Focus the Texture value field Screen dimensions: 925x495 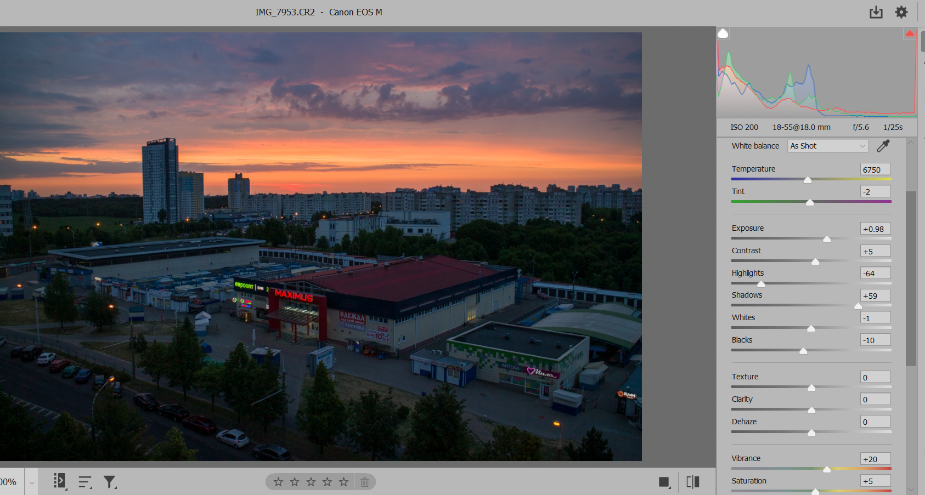[x=876, y=377]
